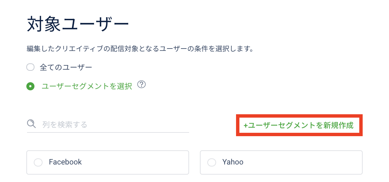Select the Yahoo segment card
The width and height of the screenshot is (389, 182).
(x=281, y=162)
